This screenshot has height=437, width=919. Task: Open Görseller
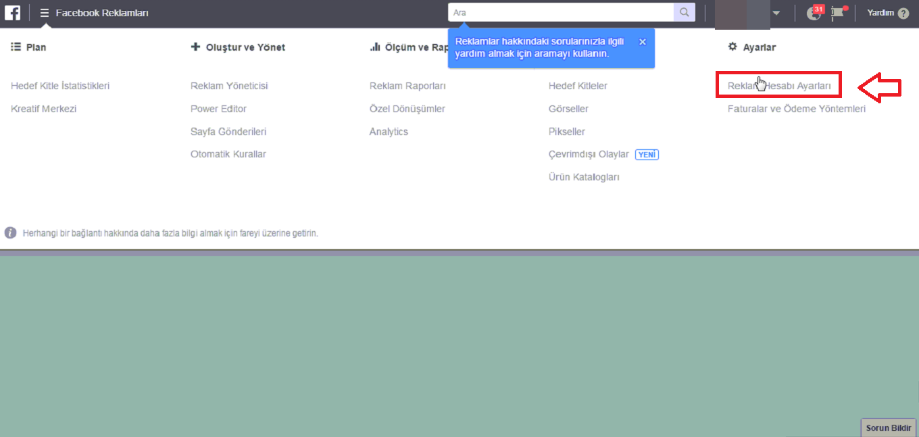click(x=568, y=109)
